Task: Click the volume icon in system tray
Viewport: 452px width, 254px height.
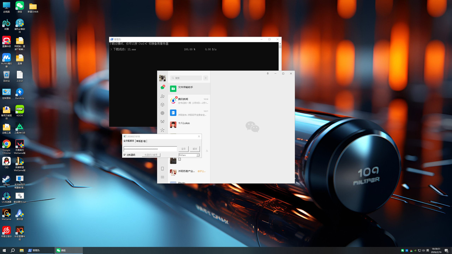Action: pos(423,250)
